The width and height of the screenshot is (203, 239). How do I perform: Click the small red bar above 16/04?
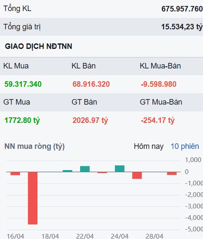tap(15, 174)
